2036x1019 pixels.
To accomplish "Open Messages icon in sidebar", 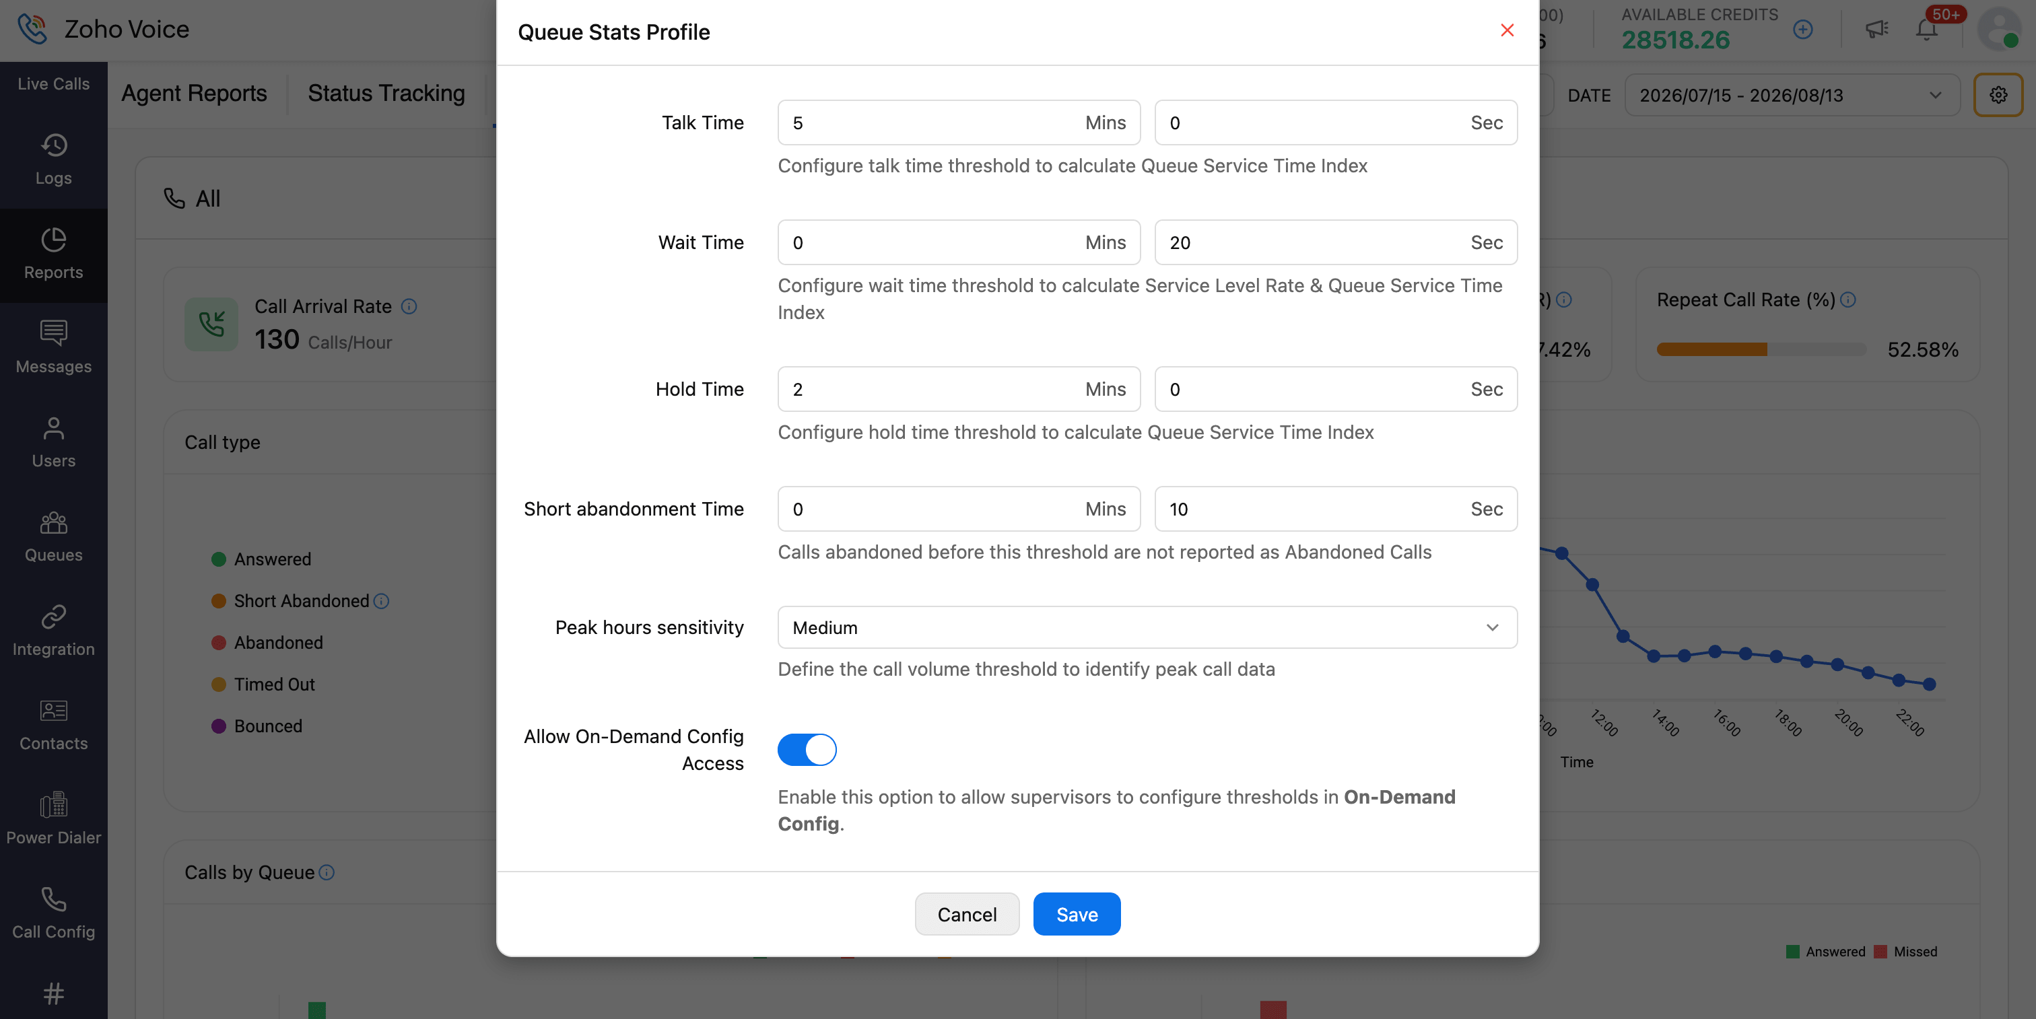I will click(54, 333).
